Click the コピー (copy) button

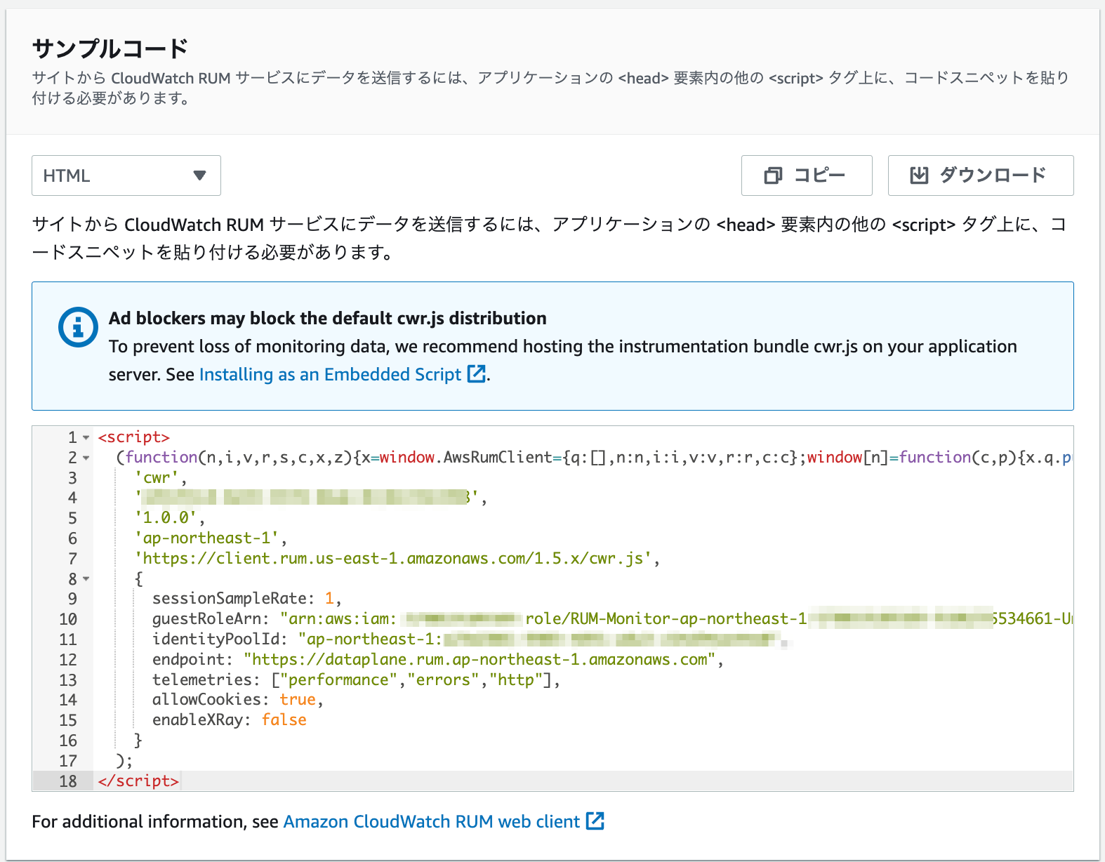point(807,175)
